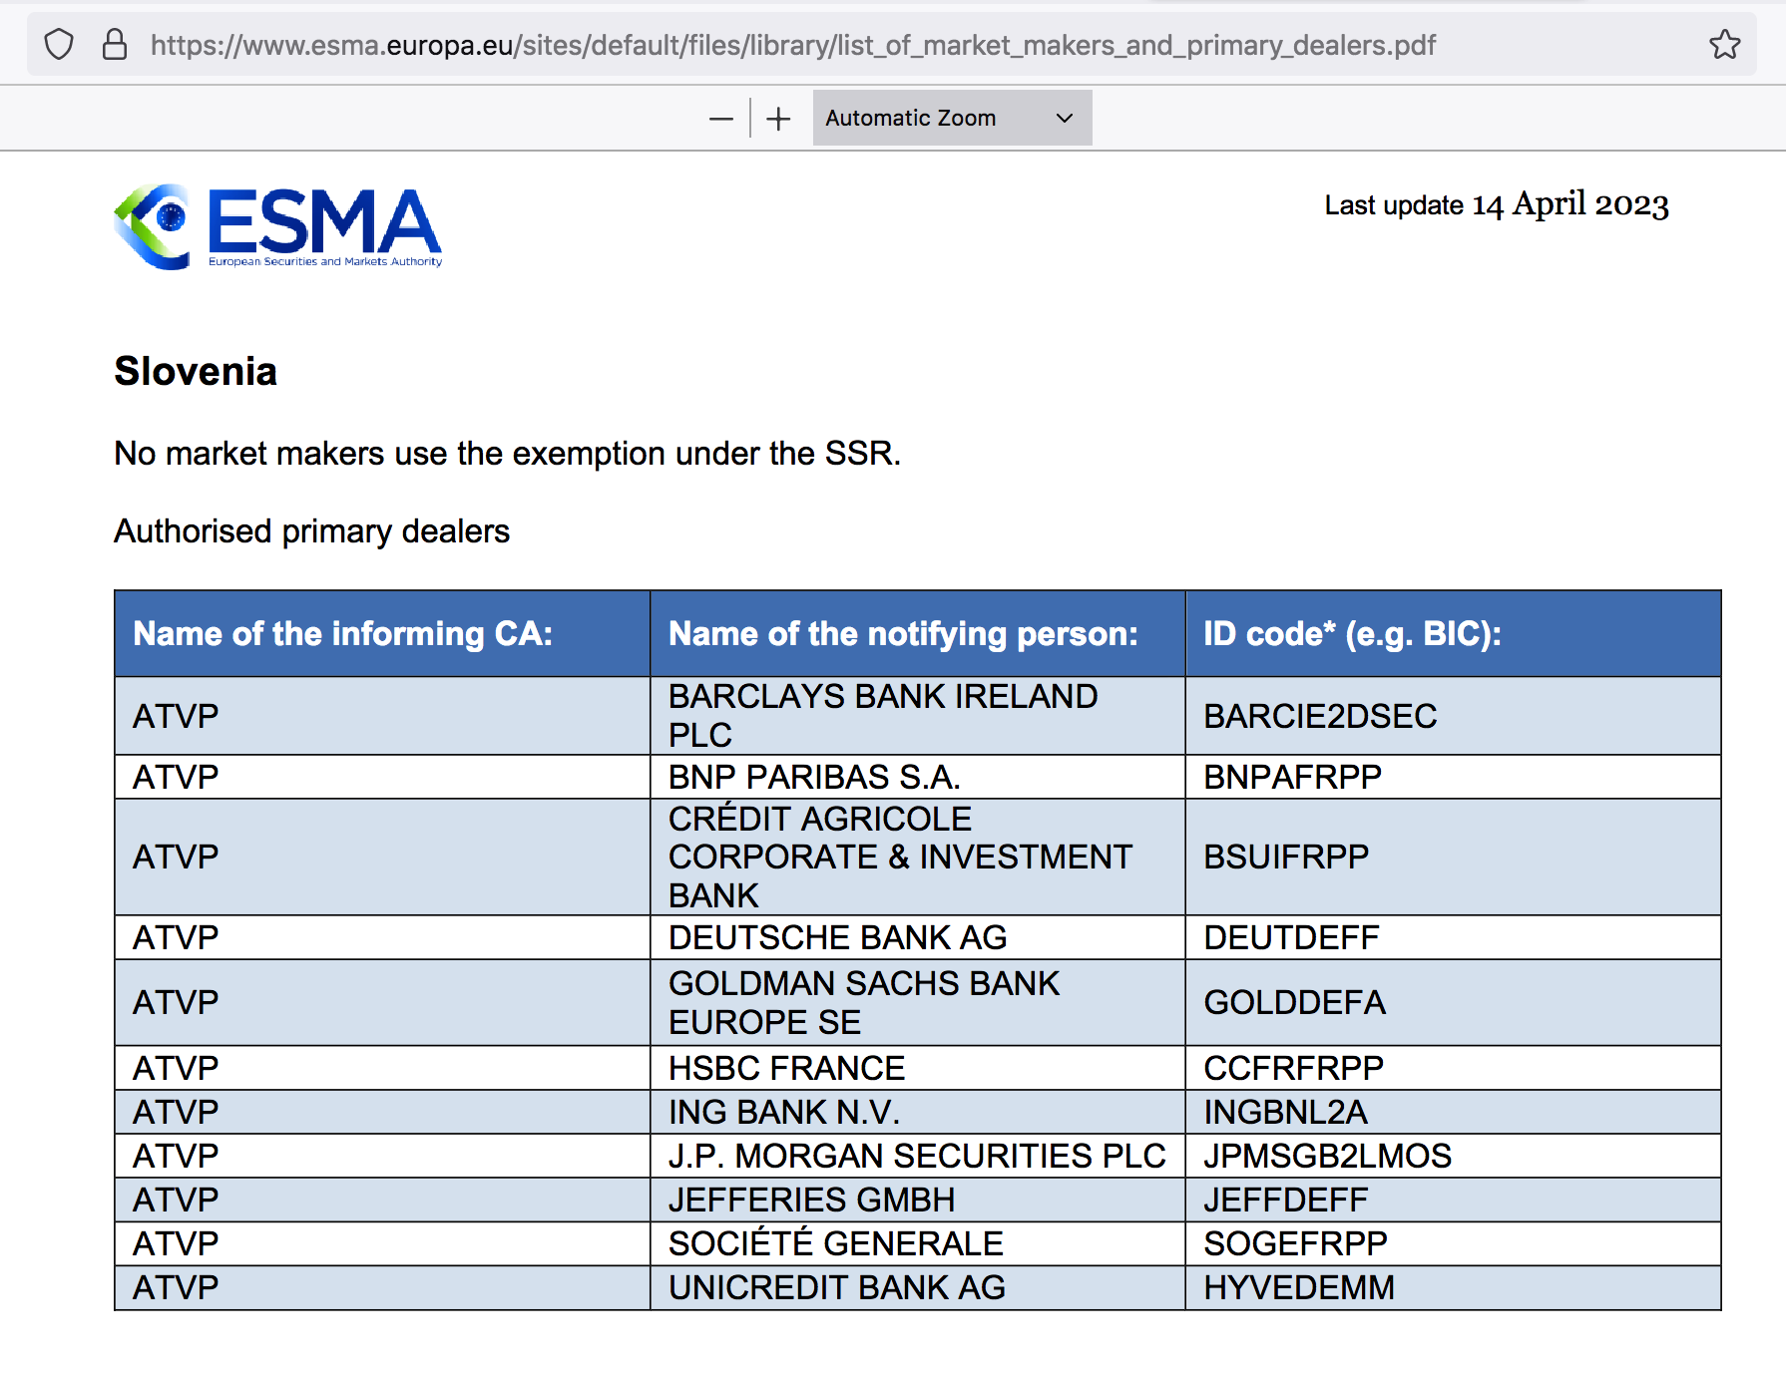
Task: Click the 'BNP PARIBAS S.A.' cell
Action: pos(917,777)
